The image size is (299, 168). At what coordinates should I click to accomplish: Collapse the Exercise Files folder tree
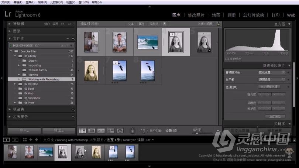coord(11,51)
